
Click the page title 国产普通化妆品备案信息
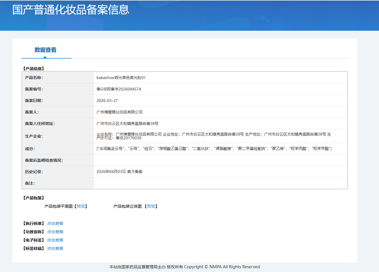tap(71, 10)
